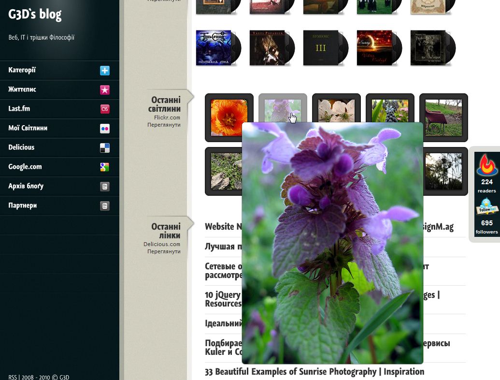The width and height of the screenshot is (500, 380).
Task: Select the album cover labeled III
Action: (x=320, y=47)
